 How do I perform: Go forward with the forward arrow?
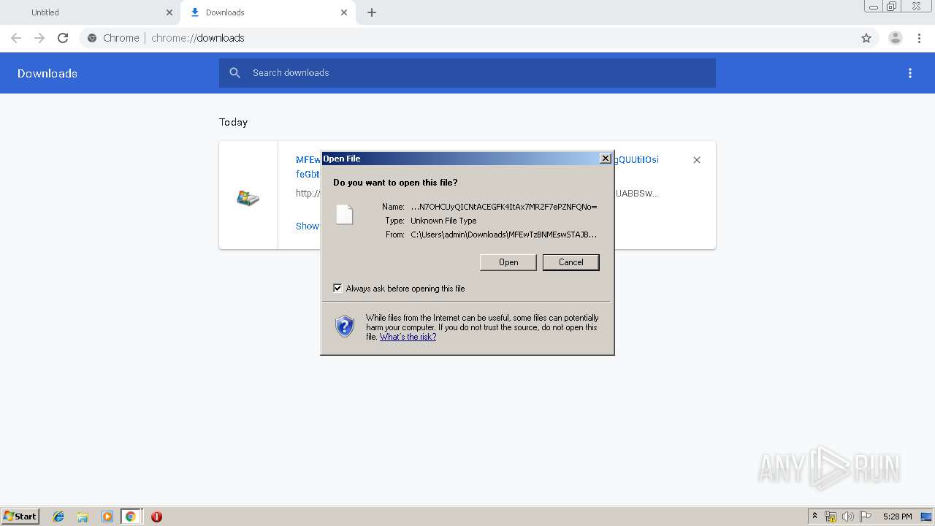[39, 38]
